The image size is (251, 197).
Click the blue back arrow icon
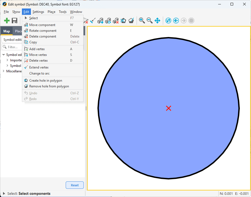pos(176,21)
